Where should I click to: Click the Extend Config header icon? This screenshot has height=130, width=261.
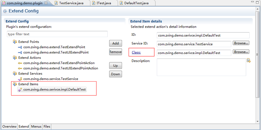[x=5, y=11]
